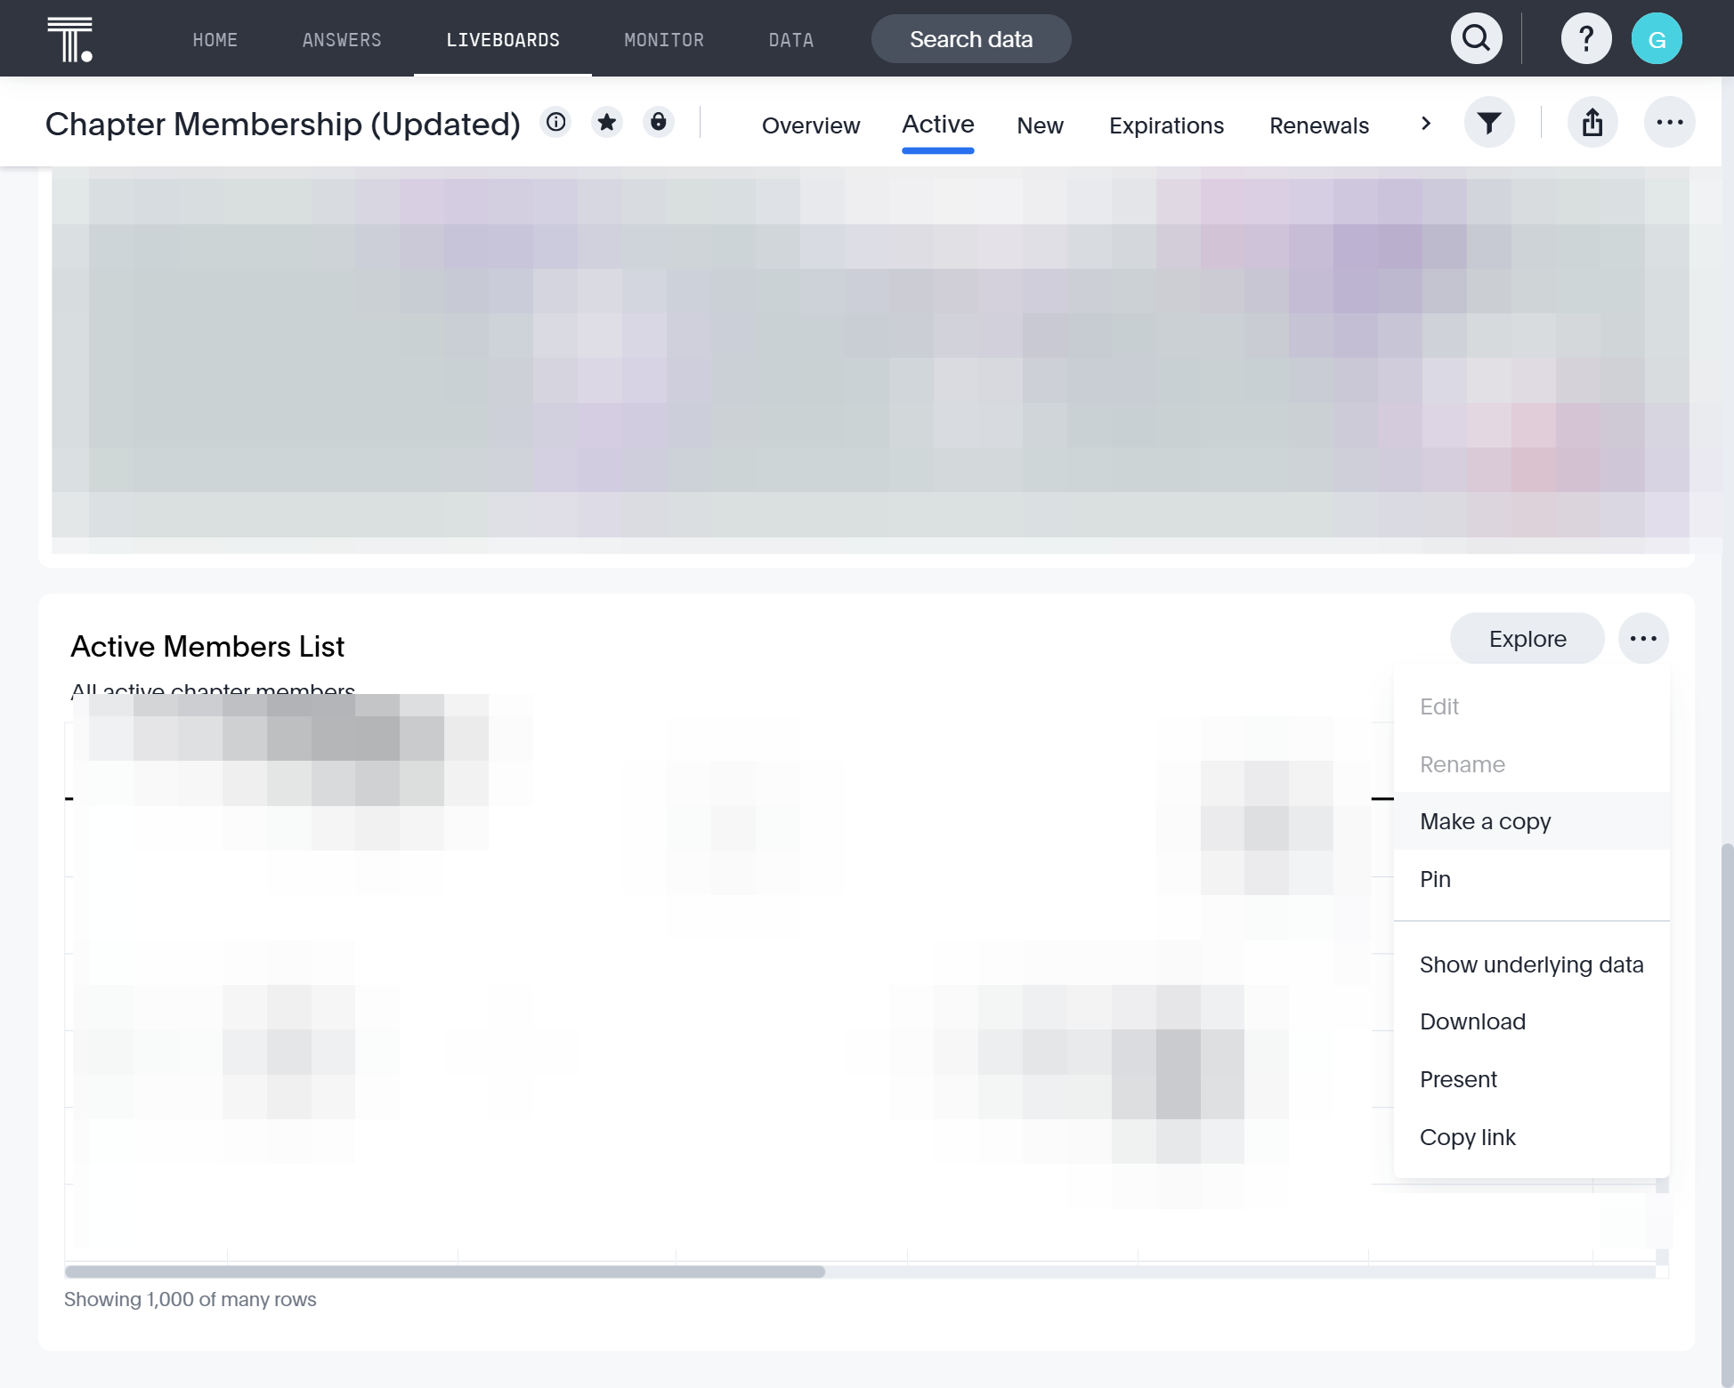Click the share liveboard icon

point(1592,123)
